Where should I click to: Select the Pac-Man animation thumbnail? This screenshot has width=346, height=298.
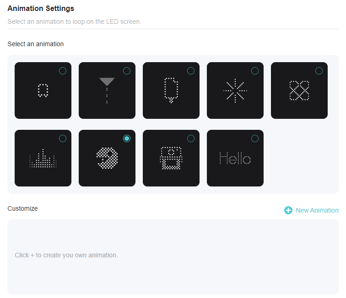pos(107,158)
